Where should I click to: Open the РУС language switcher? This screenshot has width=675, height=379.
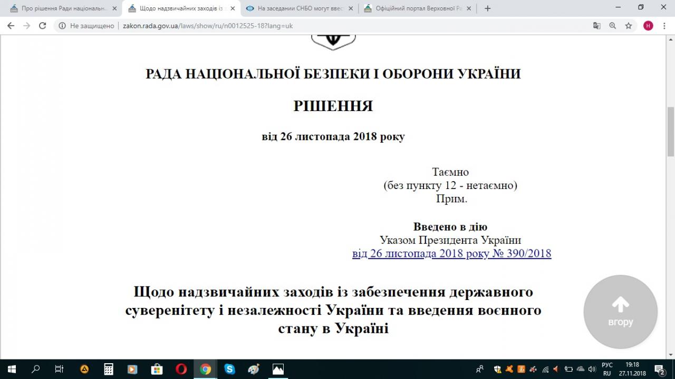click(607, 365)
